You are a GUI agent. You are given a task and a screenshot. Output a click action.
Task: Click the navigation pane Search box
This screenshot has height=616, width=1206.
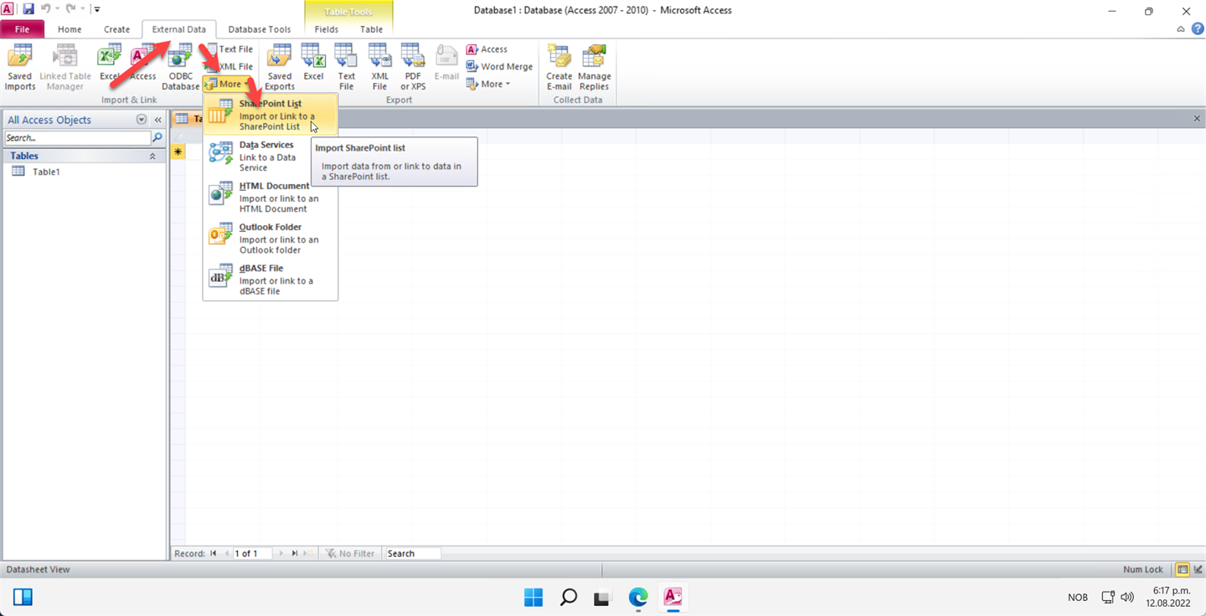pyautogui.click(x=77, y=137)
